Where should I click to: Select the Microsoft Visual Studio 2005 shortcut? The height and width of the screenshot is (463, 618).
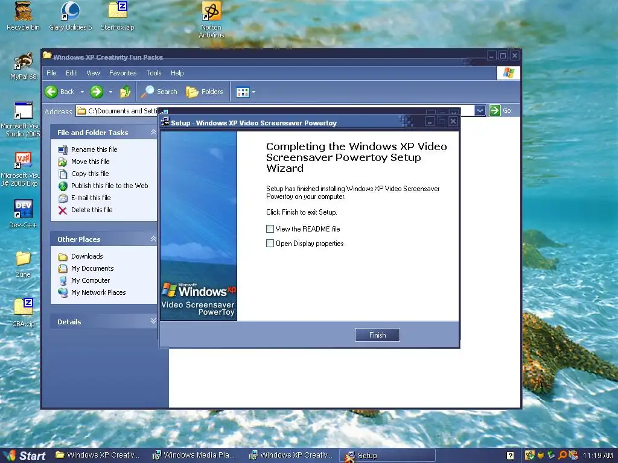tap(22, 119)
